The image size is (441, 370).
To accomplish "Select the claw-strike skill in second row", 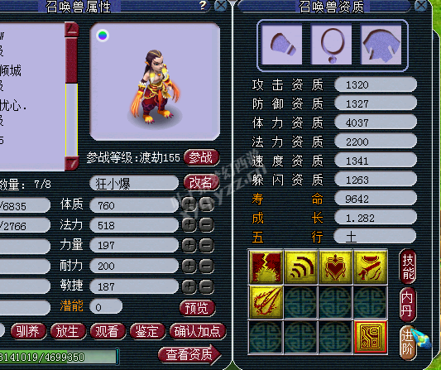I will coord(266,302).
